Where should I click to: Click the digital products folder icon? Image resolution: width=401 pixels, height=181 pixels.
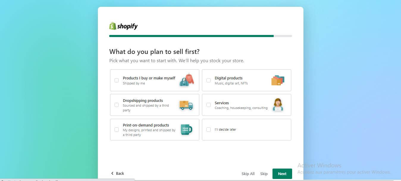coord(278,80)
